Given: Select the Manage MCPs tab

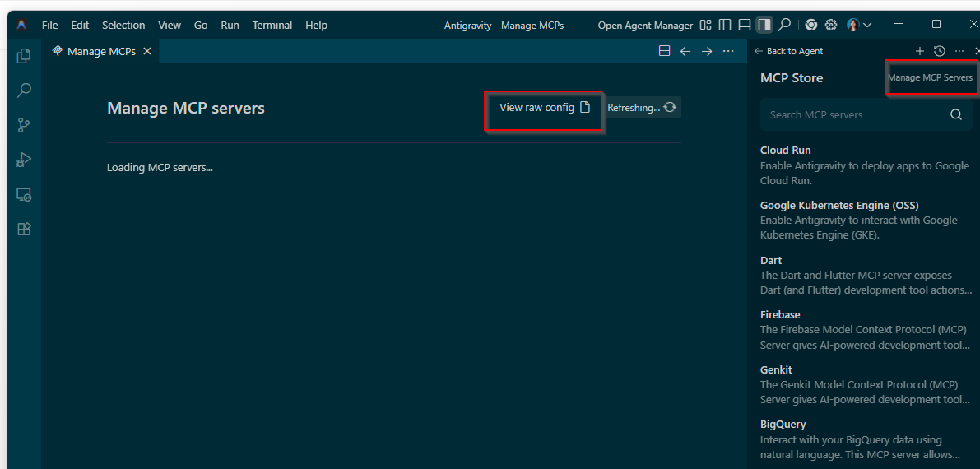Looking at the screenshot, I should pyautogui.click(x=100, y=51).
